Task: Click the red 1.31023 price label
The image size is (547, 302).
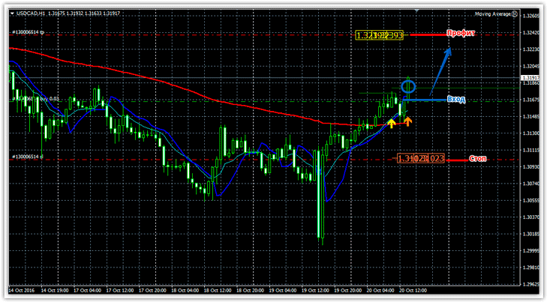Action: (x=421, y=158)
